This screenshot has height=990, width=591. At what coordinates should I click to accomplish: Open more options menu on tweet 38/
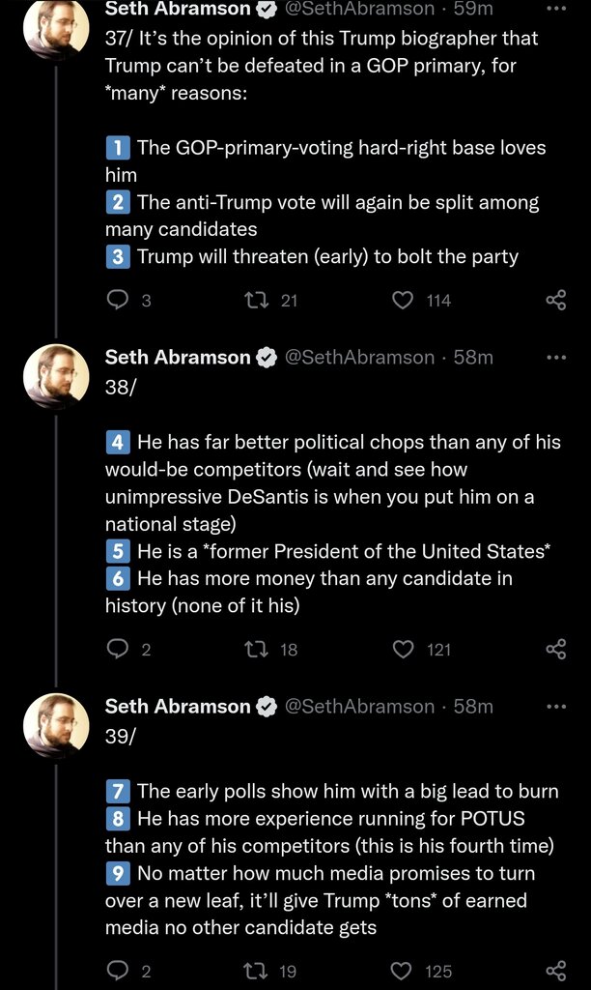(555, 357)
